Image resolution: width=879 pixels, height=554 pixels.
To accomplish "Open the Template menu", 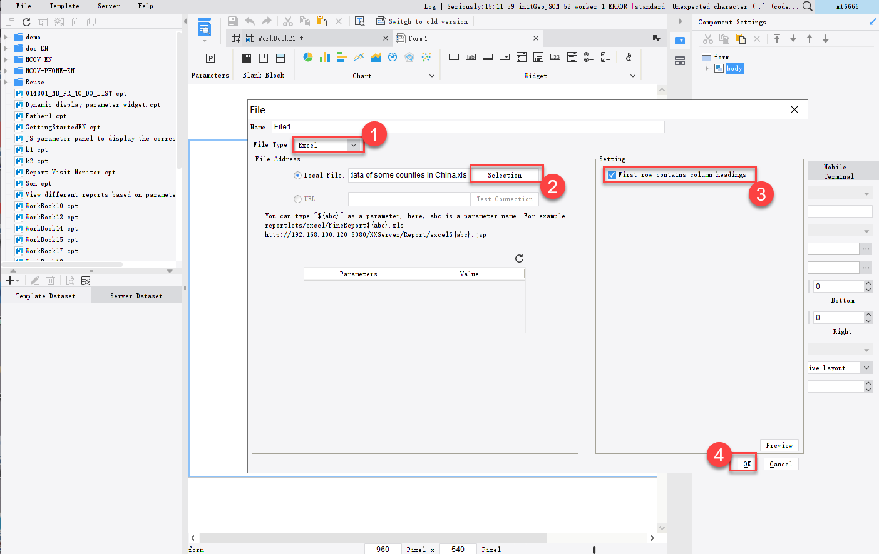I will coord(64,6).
